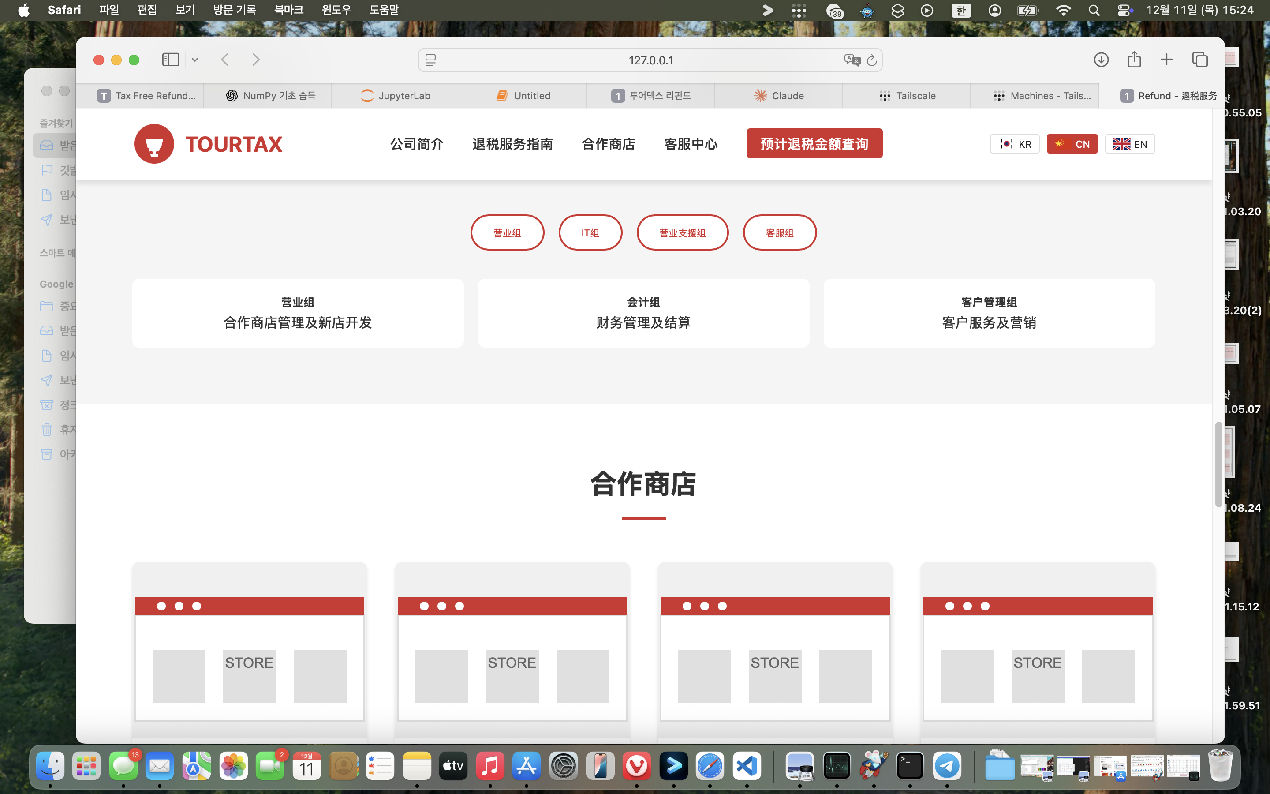Show downloads with the download icon
This screenshot has height=794, width=1270.
(x=1101, y=60)
